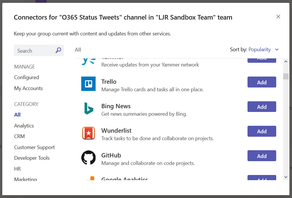Click 'Get news summaries powered by Bing' text
The image size is (292, 198).
pyautogui.click(x=144, y=114)
